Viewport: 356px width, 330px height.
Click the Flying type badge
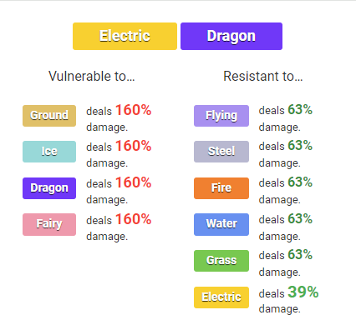[221, 116]
